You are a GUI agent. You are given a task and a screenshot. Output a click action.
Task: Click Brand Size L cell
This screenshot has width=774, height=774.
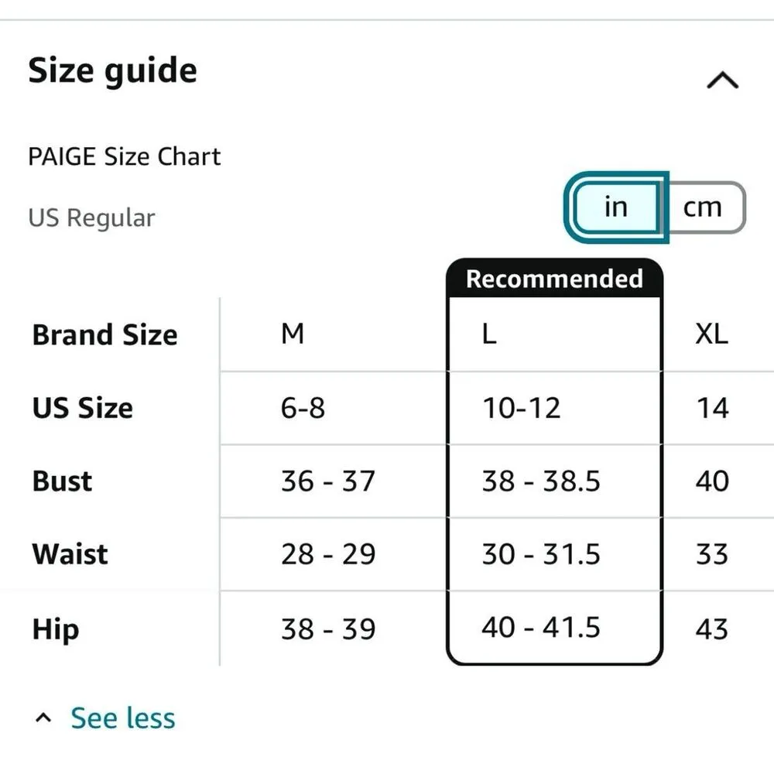point(489,334)
